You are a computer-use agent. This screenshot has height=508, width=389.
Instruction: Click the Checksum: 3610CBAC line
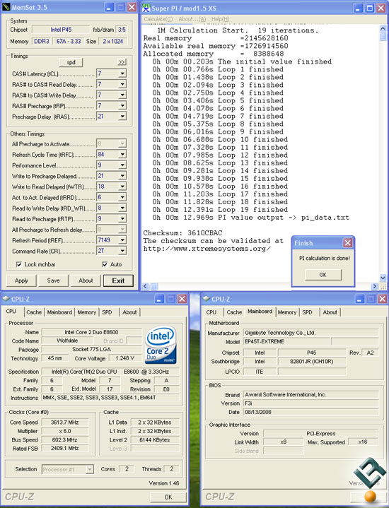coord(182,233)
